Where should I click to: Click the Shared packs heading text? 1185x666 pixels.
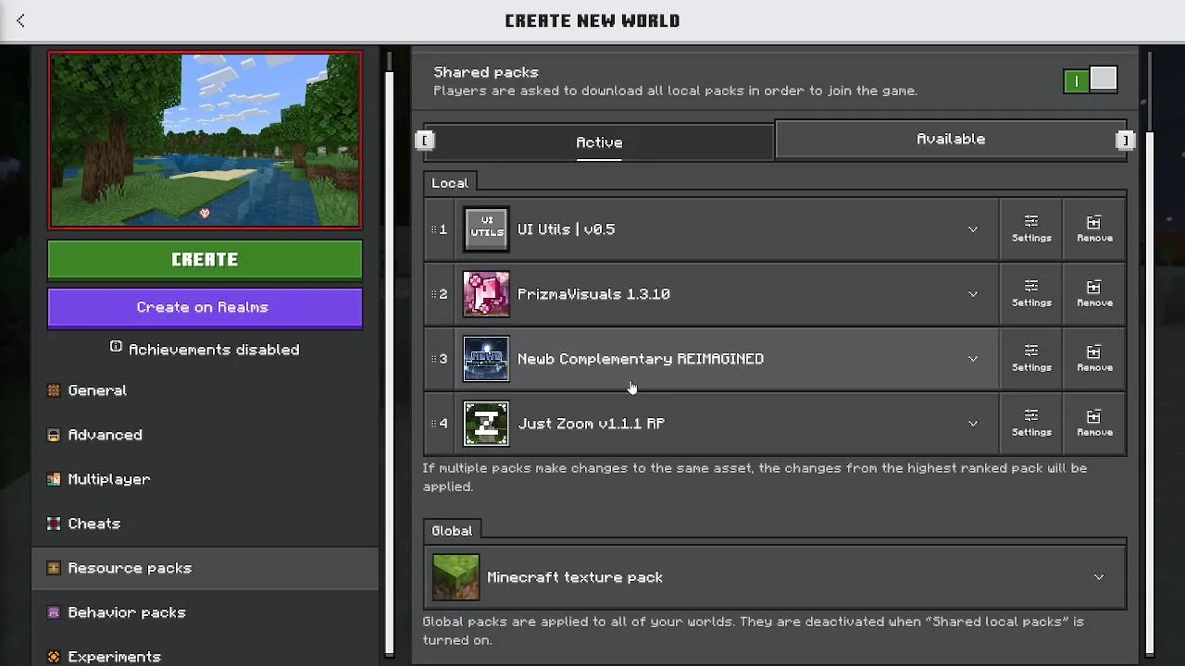point(486,72)
